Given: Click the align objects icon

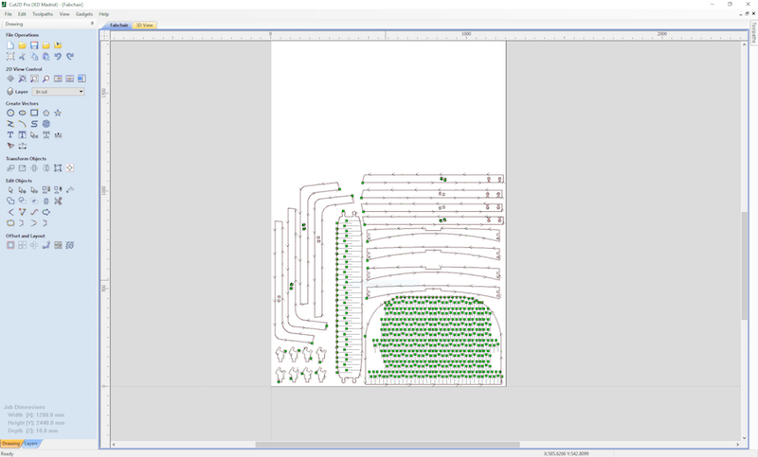Looking at the screenshot, I should pyautogui.click(x=69, y=167).
